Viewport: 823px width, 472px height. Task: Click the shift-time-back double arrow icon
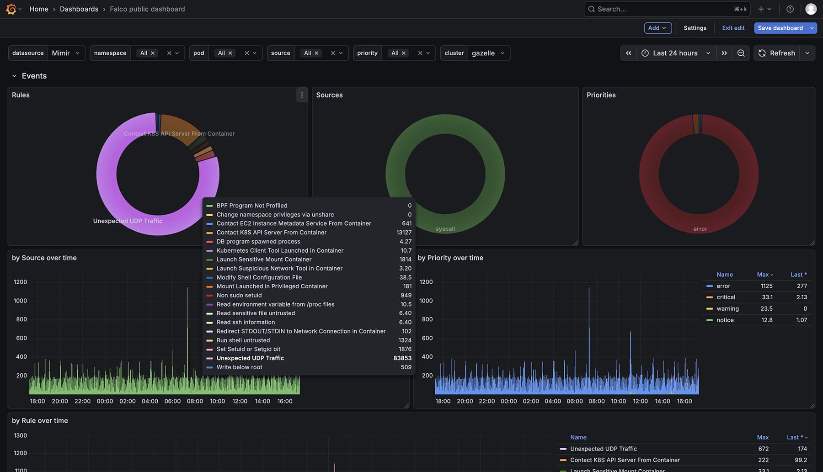click(x=628, y=53)
